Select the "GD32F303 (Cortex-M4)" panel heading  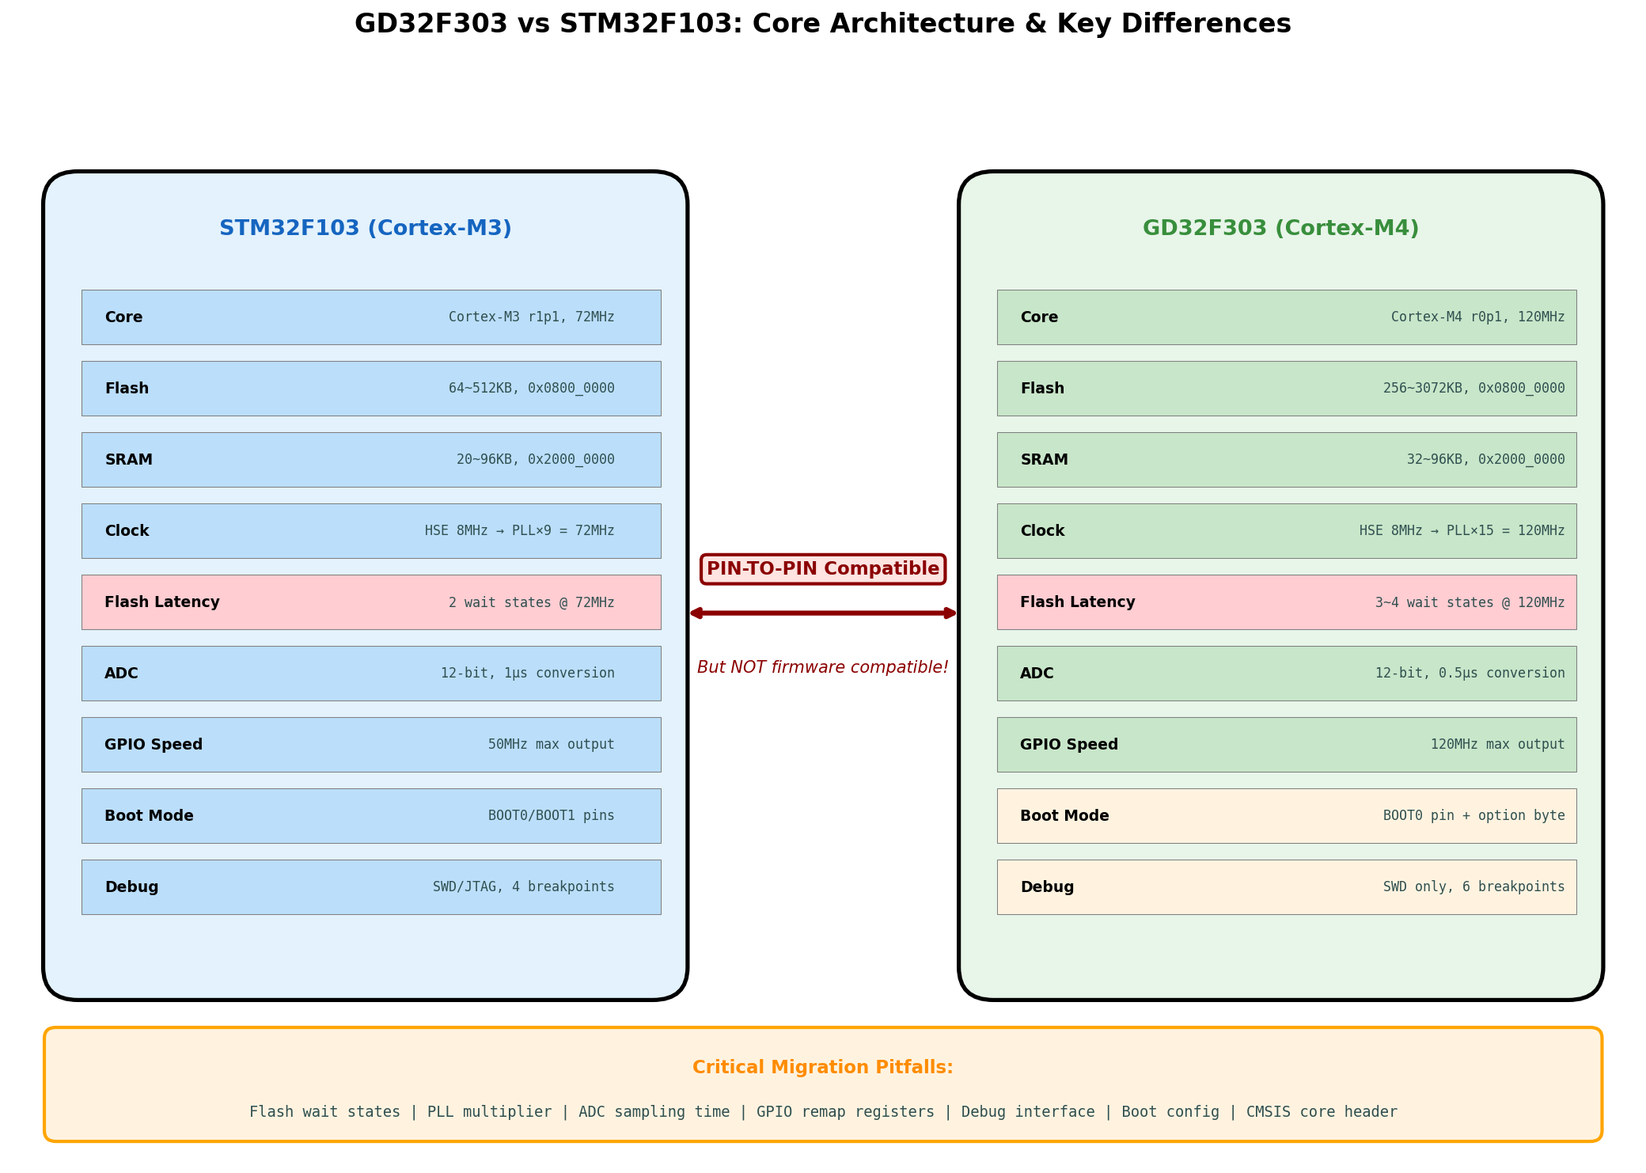tap(1281, 228)
